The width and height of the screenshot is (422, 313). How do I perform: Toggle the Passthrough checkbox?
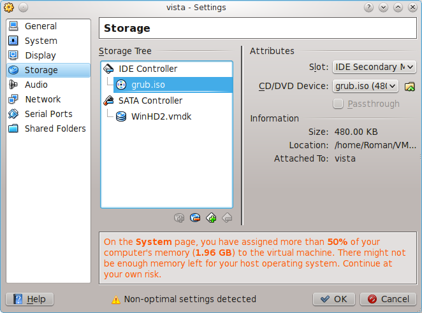click(x=338, y=104)
